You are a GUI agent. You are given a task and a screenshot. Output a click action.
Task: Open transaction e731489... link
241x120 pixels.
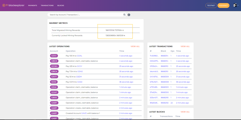click(x=154, y=87)
